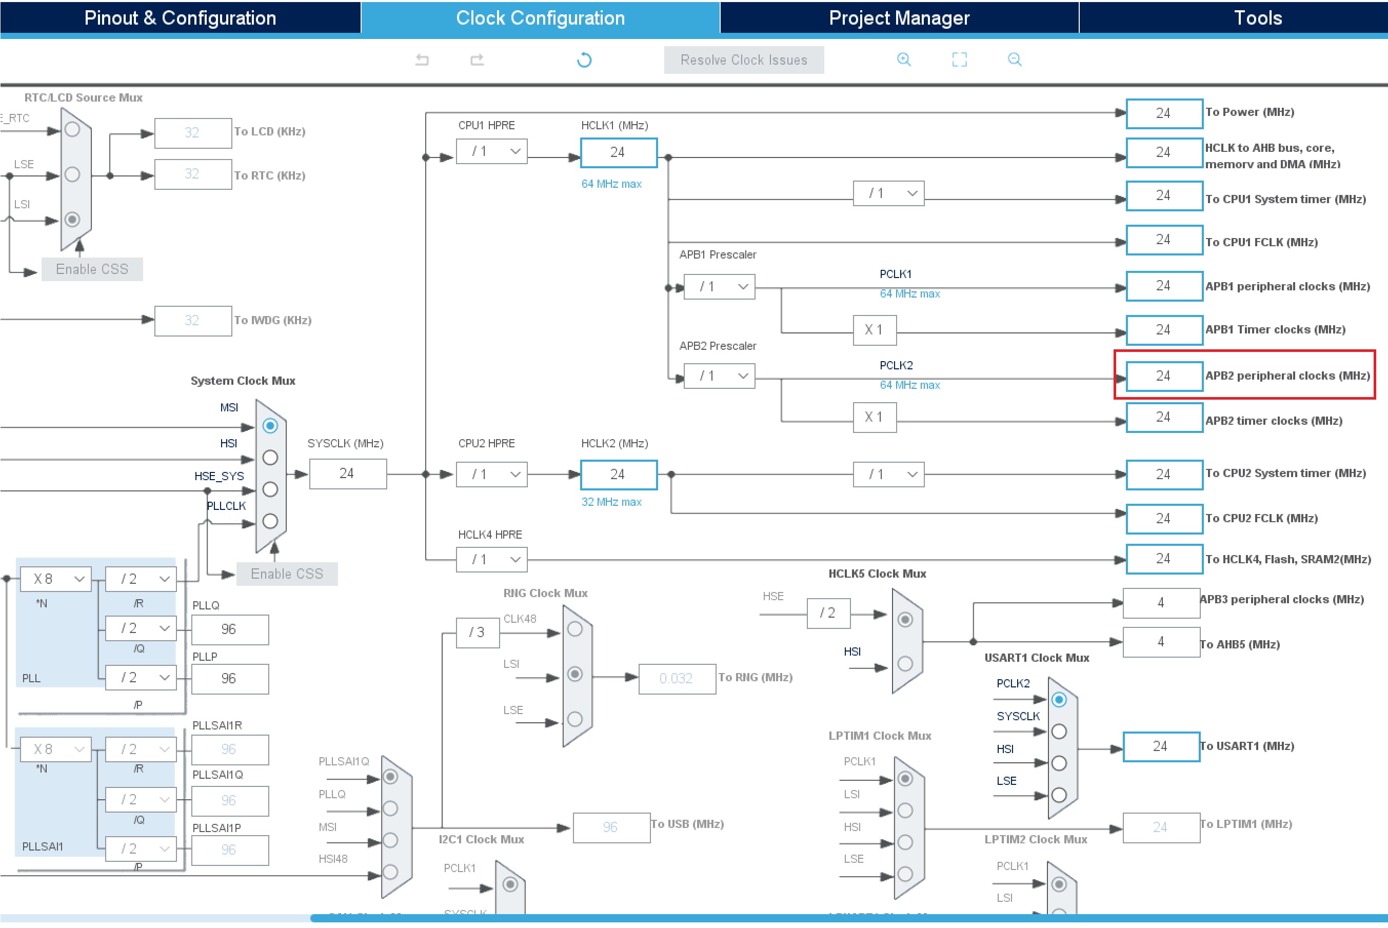Select HSI in HCLK5 Clock Mux
Screen dimensions: 1388x928
905,663
